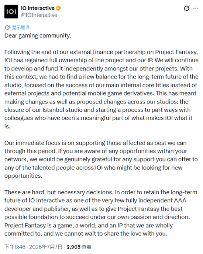Click the small icon before 显示翻译
Image resolution: width=203 pixels, height=254 pixels.
pos(7,27)
